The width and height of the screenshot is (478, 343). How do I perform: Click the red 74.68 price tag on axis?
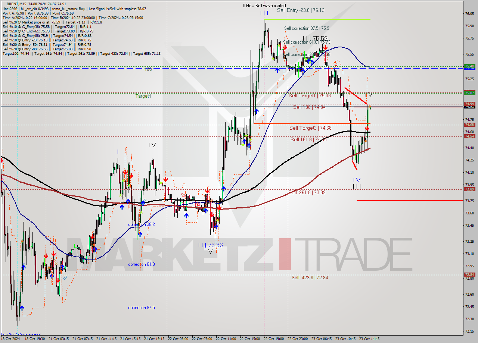tap(469, 125)
